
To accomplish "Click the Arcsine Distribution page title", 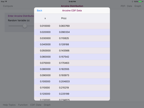I will coord(72,6).
